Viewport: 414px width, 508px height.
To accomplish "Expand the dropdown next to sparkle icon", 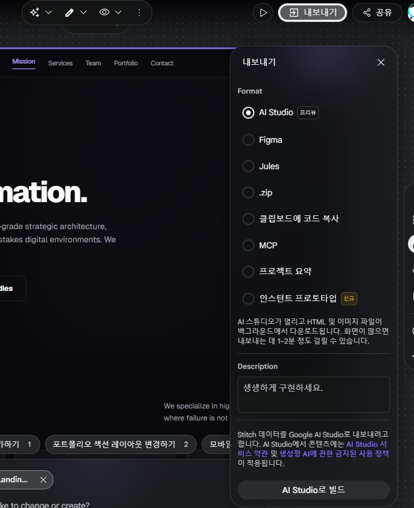I will 49,13.
